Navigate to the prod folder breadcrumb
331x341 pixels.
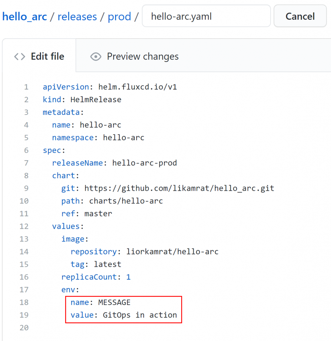click(x=119, y=17)
